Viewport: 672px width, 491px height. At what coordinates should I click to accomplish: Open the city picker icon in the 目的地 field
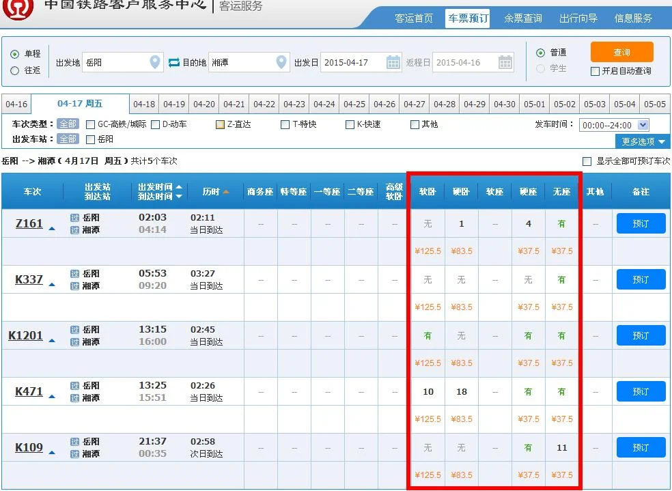[x=281, y=61]
